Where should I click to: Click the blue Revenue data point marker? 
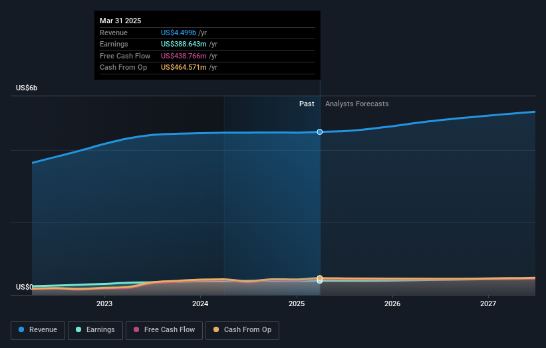click(320, 131)
